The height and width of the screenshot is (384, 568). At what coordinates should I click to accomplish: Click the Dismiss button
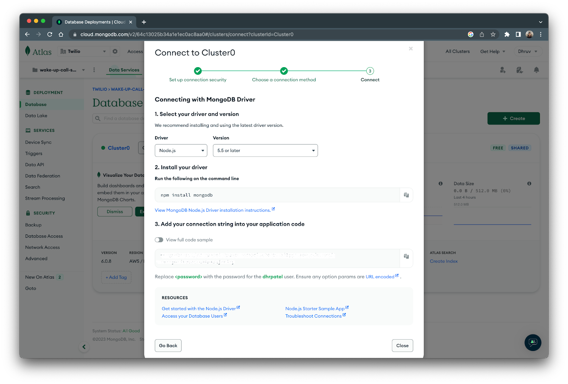pos(115,212)
